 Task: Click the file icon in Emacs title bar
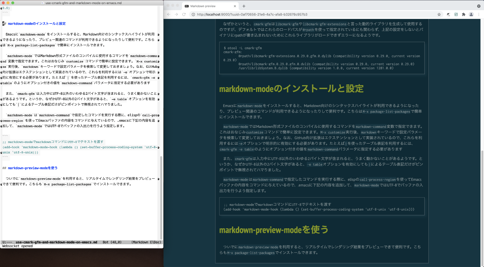tap(44, 3)
